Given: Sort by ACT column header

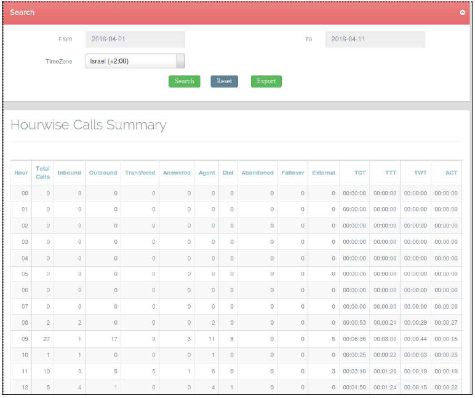Looking at the screenshot, I should [452, 173].
